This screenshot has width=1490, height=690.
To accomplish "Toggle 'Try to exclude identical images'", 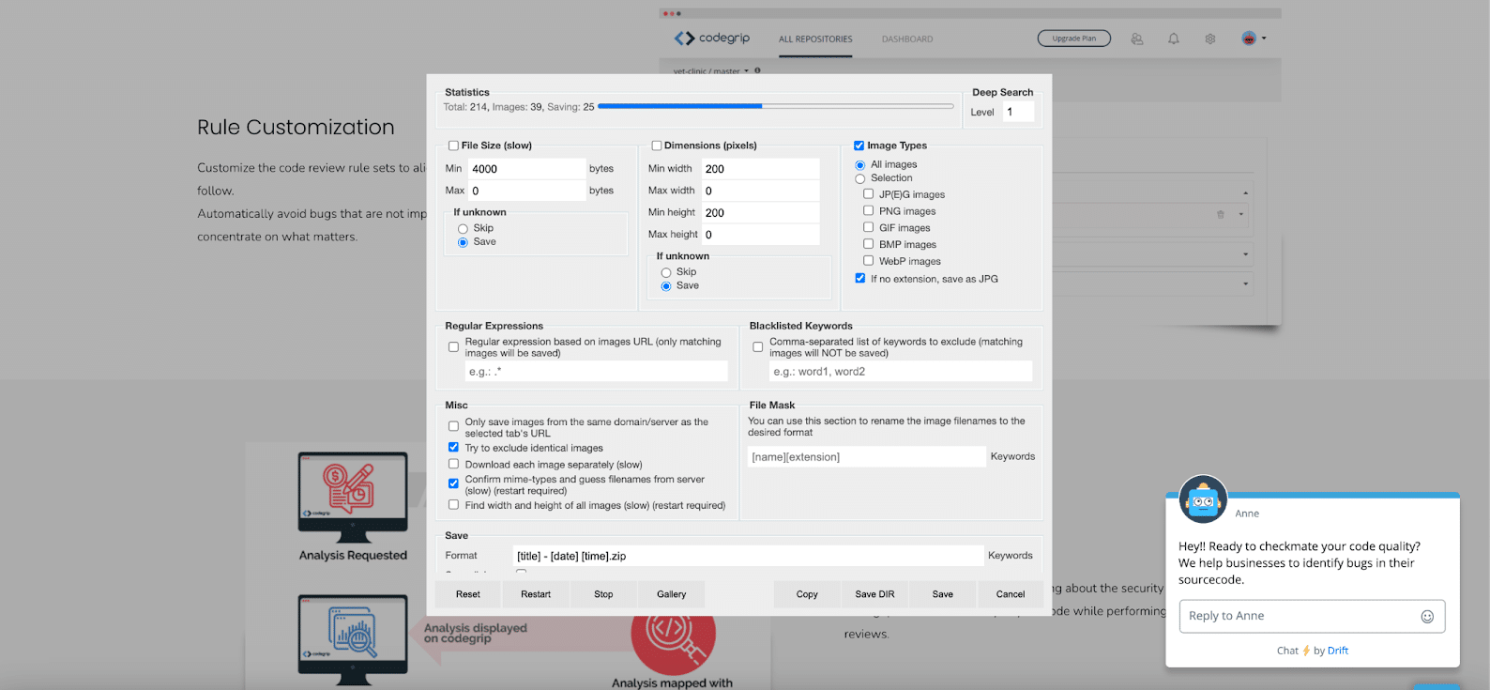I will [x=454, y=448].
